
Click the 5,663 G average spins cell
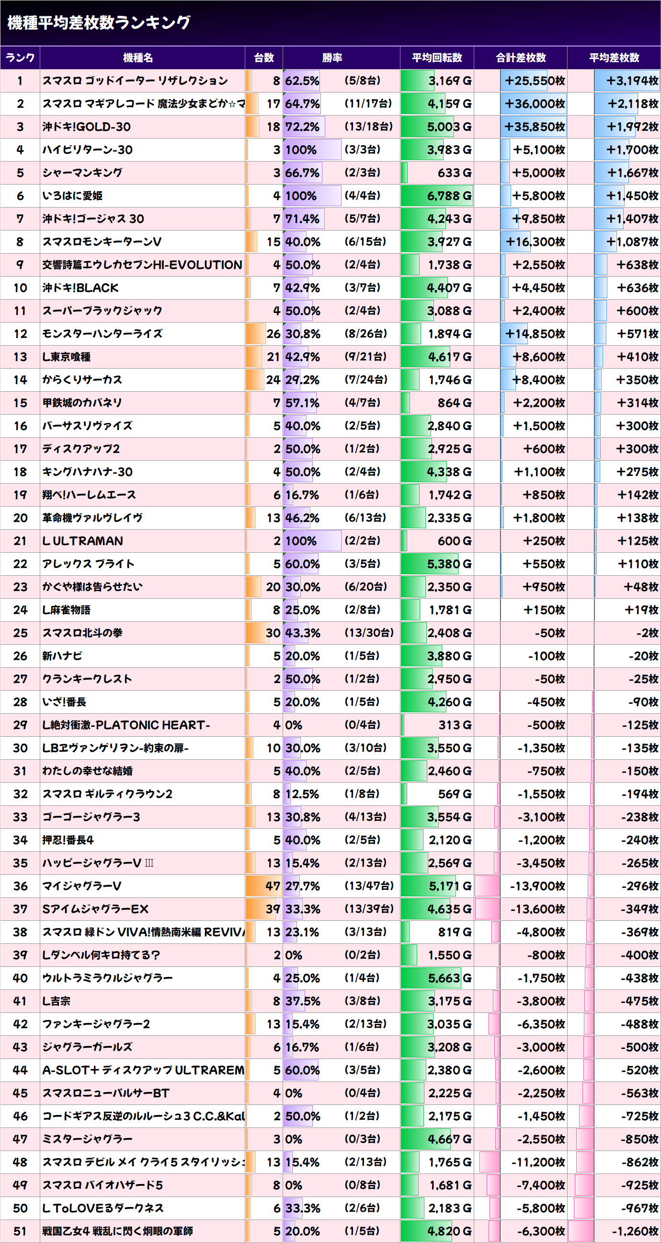437,978
